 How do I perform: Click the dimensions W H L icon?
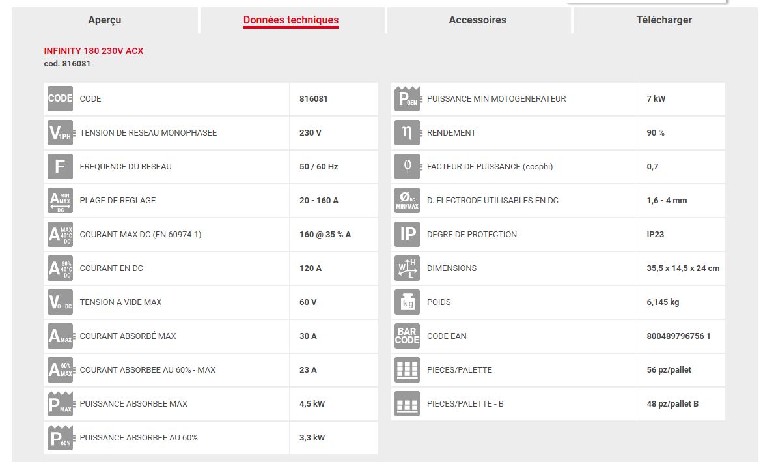(x=408, y=268)
